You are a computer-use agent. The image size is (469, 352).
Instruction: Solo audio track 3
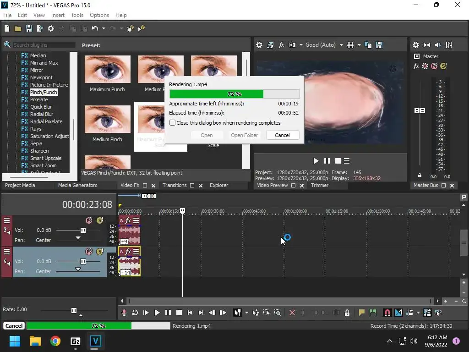99,220
